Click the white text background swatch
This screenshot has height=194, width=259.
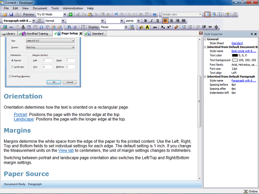click(x=235, y=60)
